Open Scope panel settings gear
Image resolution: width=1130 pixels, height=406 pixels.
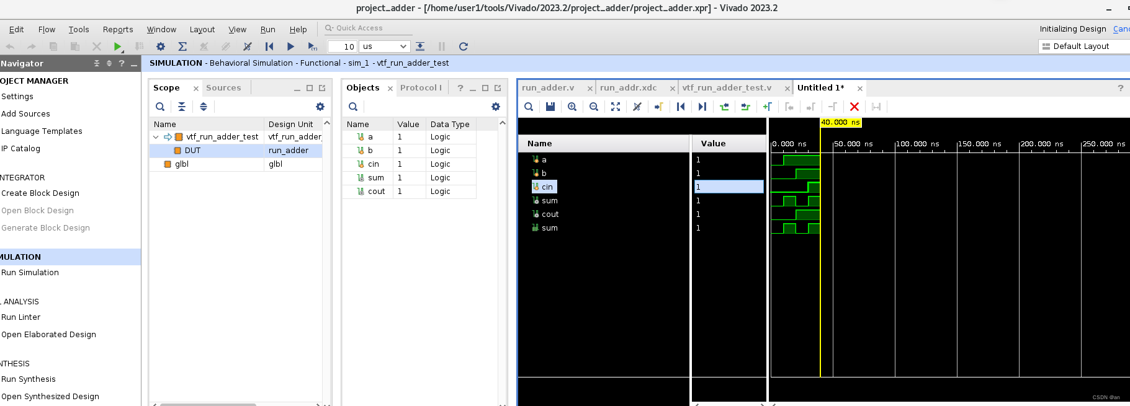pos(320,107)
